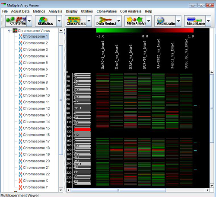
Task: Collapse the Chromosome Views tree node
Action: click(x=9, y=31)
